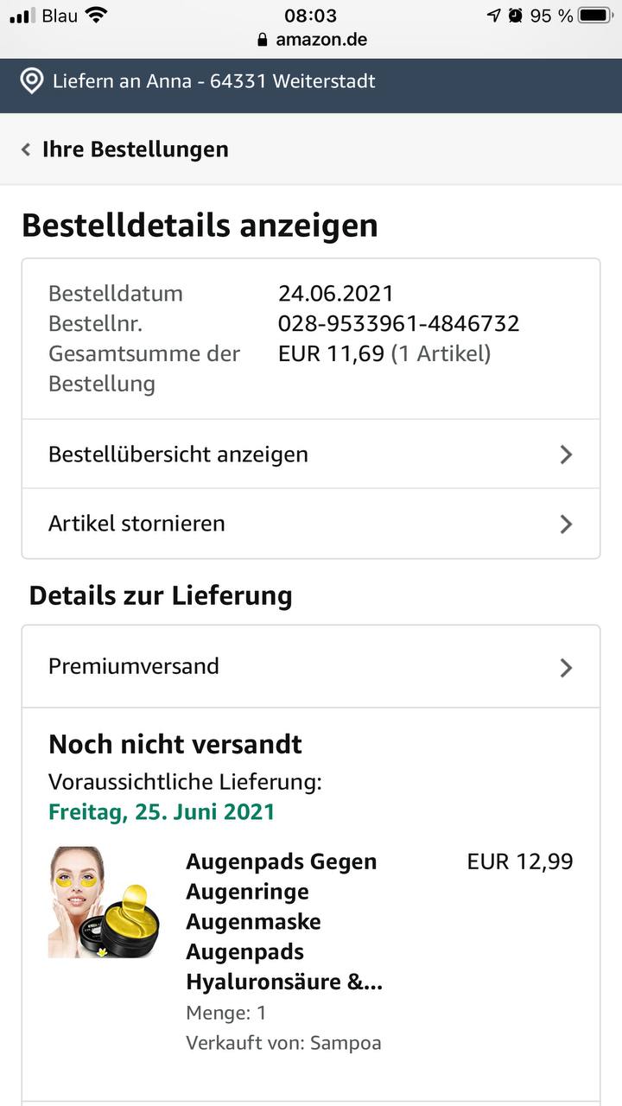Tap the battery icon in the status bar
The width and height of the screenshot is (622, 1106).
[x=596, y=15]
